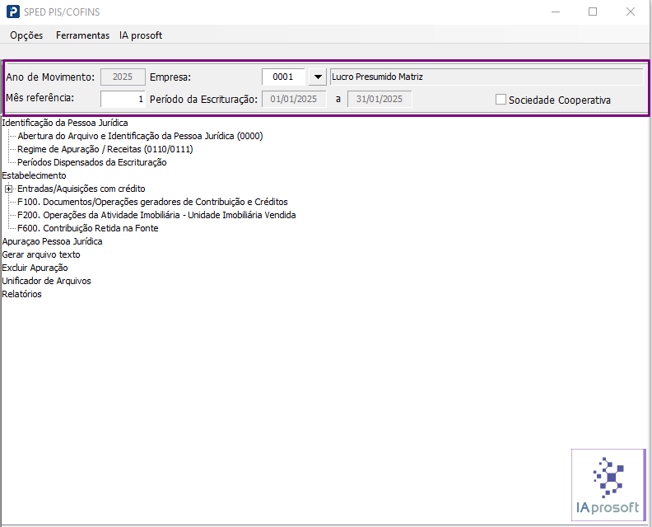Select Entradas/Aquisições com crédito item

pyautogui.click(x=81, y=189)
